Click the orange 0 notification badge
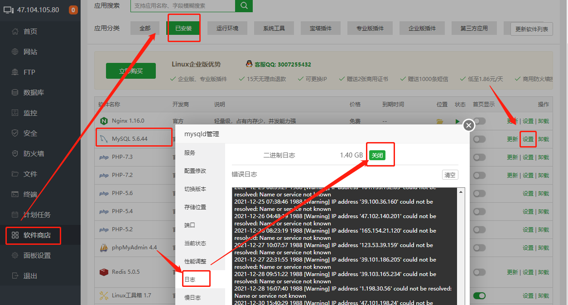The height and width of the screenshot is (305, 568). click(73, 10)
